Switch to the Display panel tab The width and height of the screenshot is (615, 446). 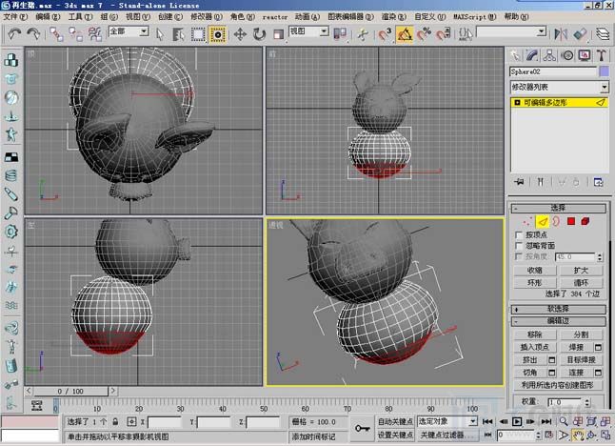585,55
